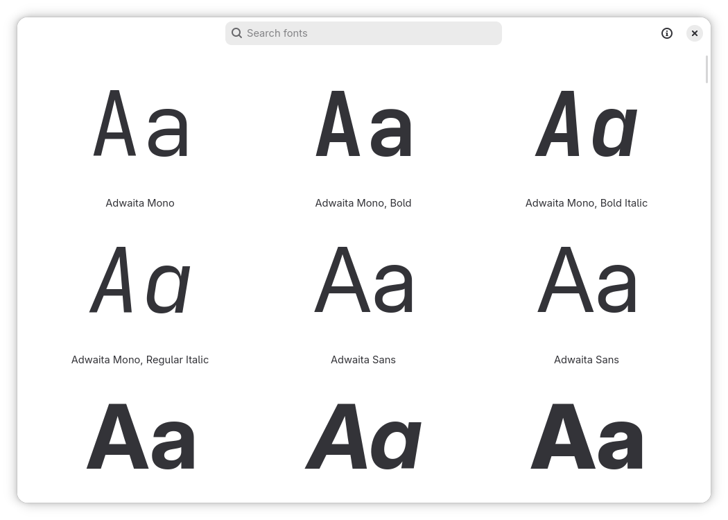
Task: Open the bold italic Aa preview in bottom row
Action: [x=363, y=437]
